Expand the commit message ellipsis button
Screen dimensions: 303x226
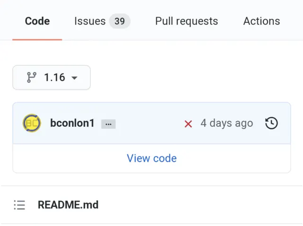pyautogui.click(x=108, y=124)
